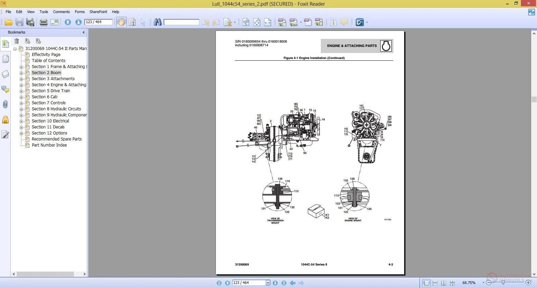The image size is (537, 288).
Task: Open the security lock panel
Action: tap(5, 120)
